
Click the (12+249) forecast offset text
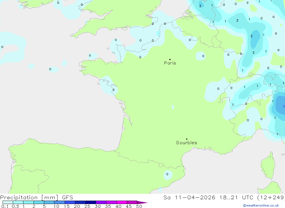[x=271, y=197]
